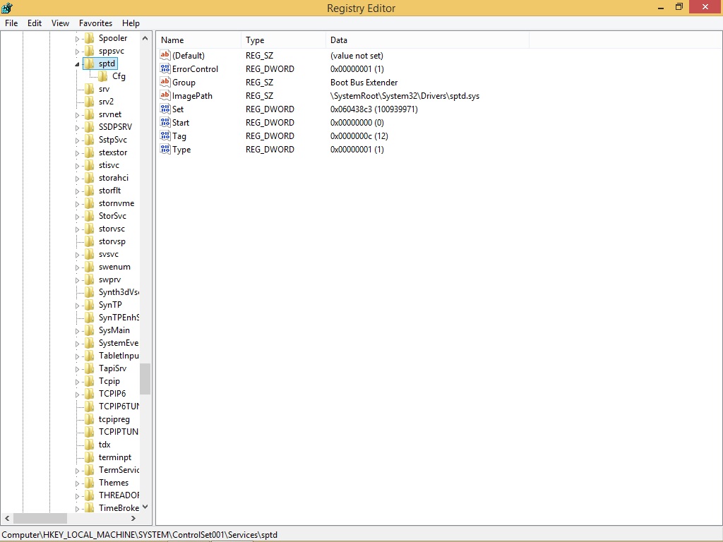Open the Edit menu
Image resolution: width=723 pixels, height=542 pixels.
[x=35, y=23]
